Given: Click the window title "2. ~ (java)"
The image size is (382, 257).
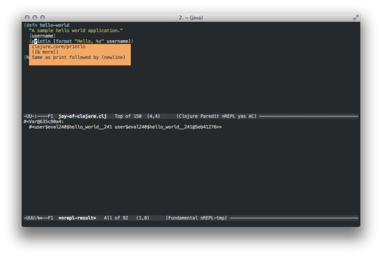Looking at the screenshot, I should (x=191, y=18).
